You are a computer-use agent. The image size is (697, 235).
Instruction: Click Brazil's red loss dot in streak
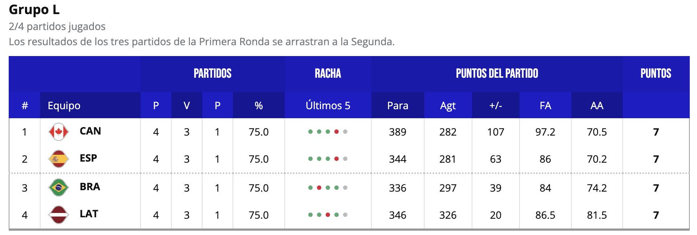[319, 188]
